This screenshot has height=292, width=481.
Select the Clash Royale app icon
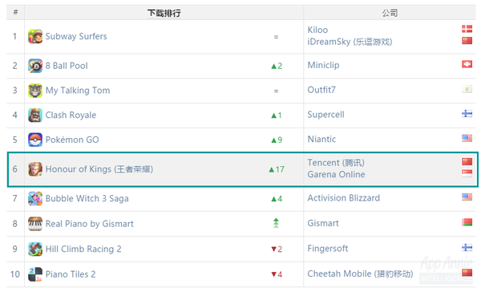(x=35, y=116)
